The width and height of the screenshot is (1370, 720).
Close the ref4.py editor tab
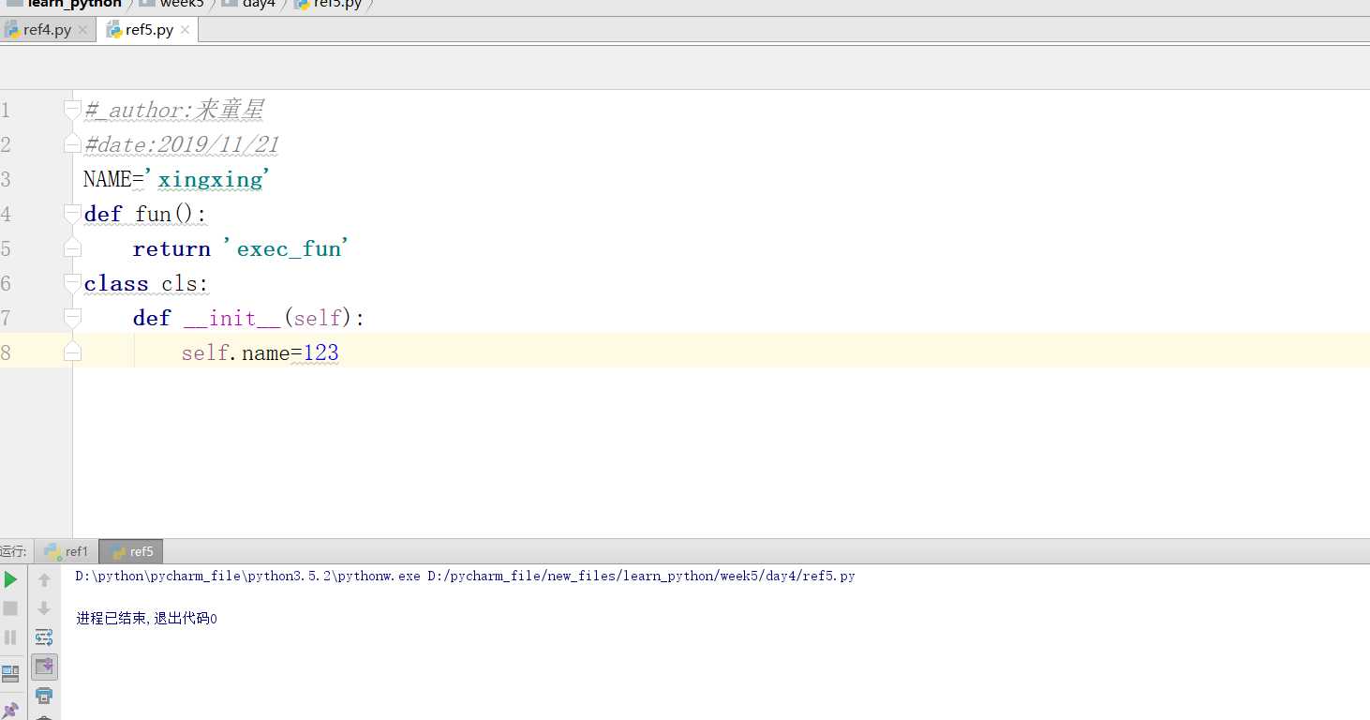[x=82, y=30]
